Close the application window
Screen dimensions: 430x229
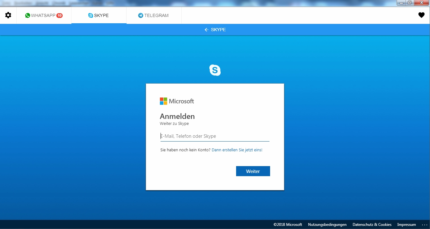pyautogui.click(x=421, y=3)
